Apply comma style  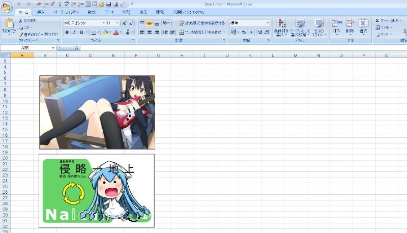[251, 32]
